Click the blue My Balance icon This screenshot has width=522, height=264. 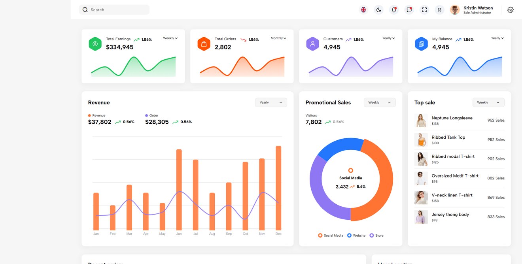point(421,43)
